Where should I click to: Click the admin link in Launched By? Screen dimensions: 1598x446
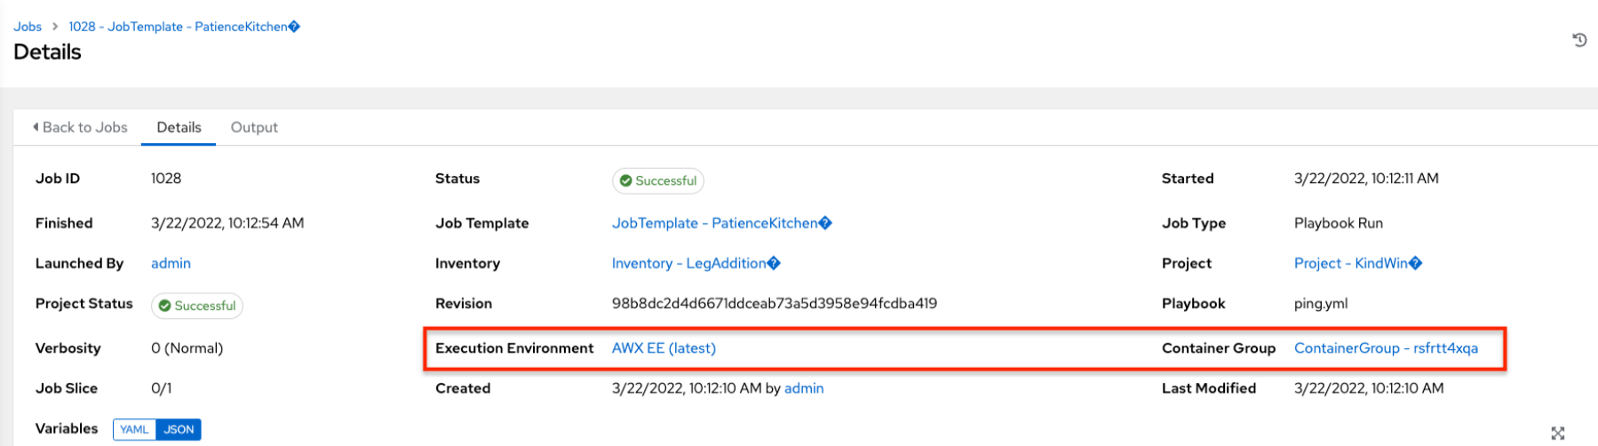pos(171,263)
